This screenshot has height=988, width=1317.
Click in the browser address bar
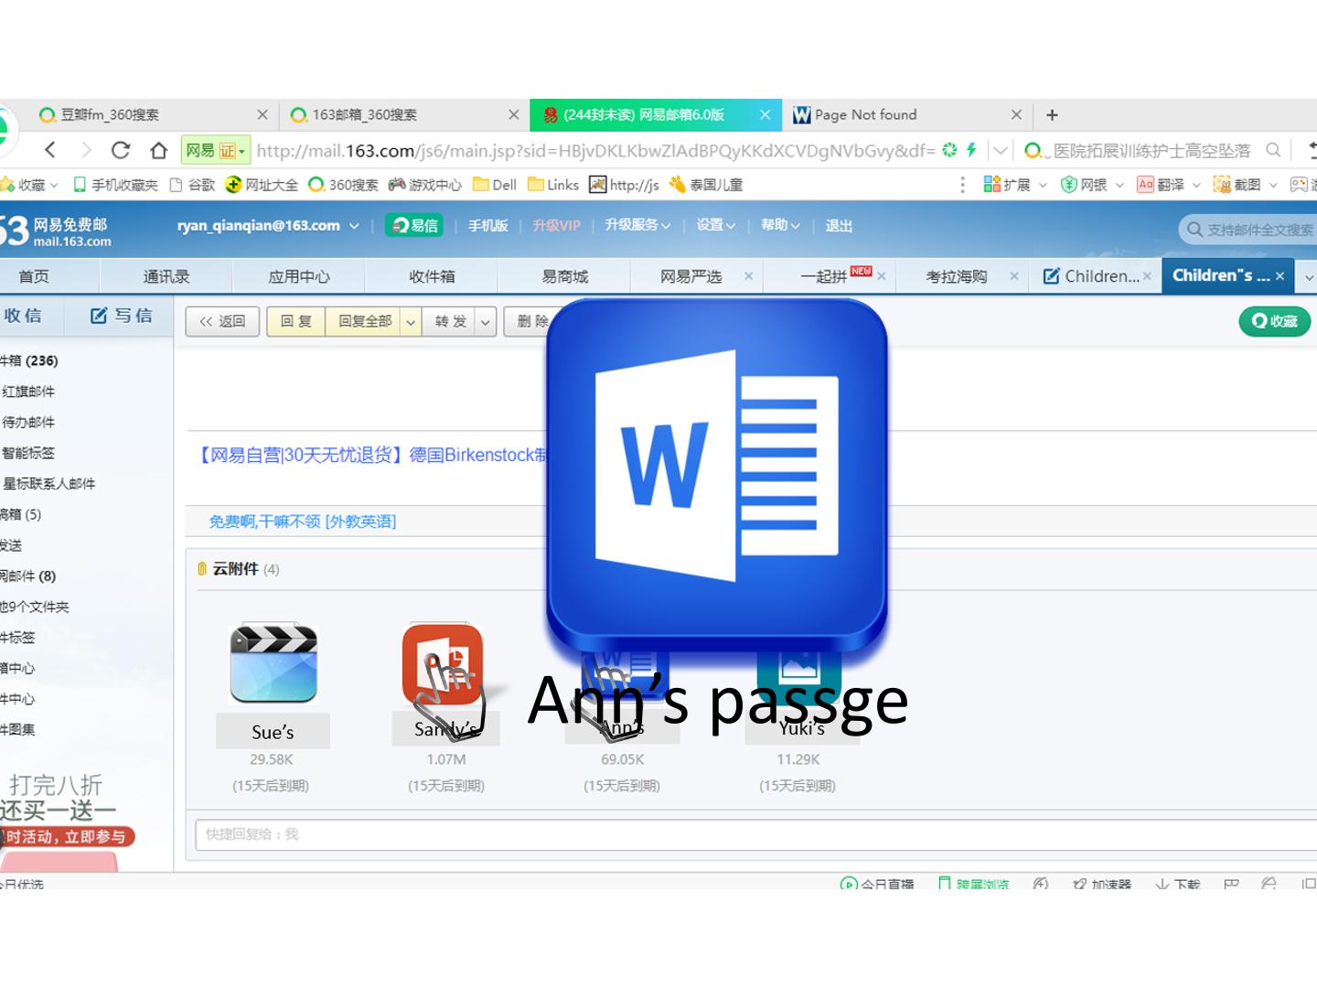tap(594, 150)
